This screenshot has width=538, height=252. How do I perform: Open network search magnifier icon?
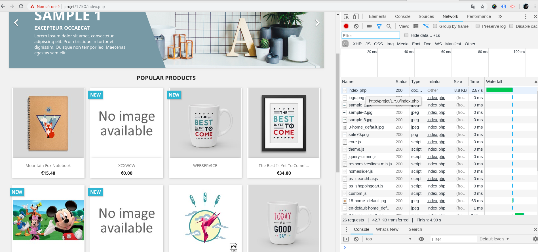pyautogui.click(x=389, y=26)
